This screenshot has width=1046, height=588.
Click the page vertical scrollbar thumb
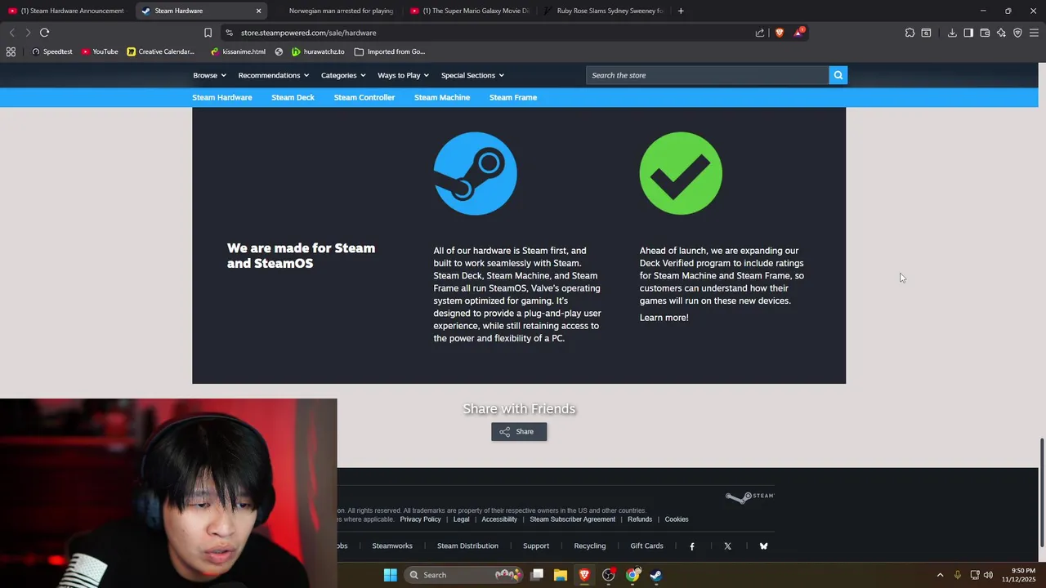[1042, 493]
